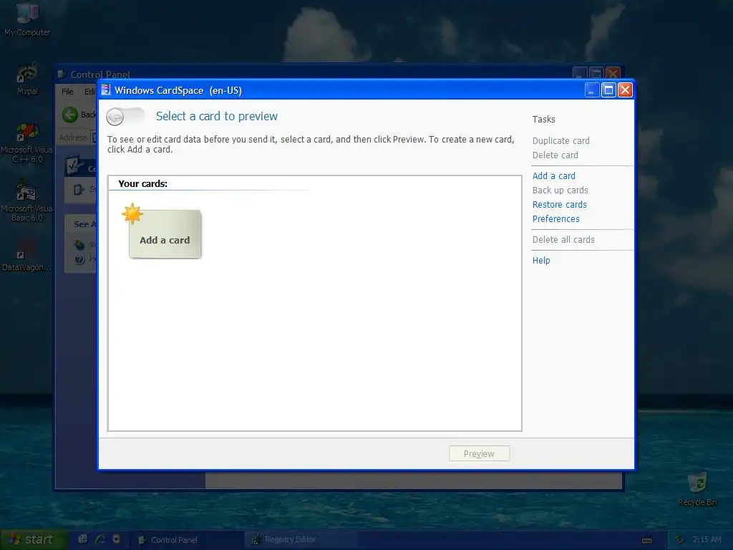Open the Add a card task link
Image resolution: width=733 pixels, height=550 pixels.
[553, 176]
